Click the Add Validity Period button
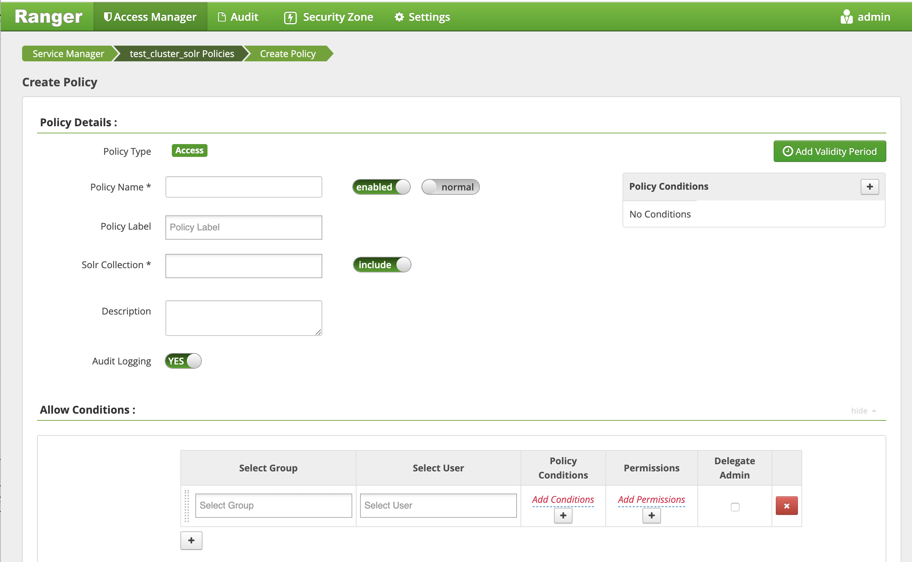The image size is (912, 562). pos(830,151)
